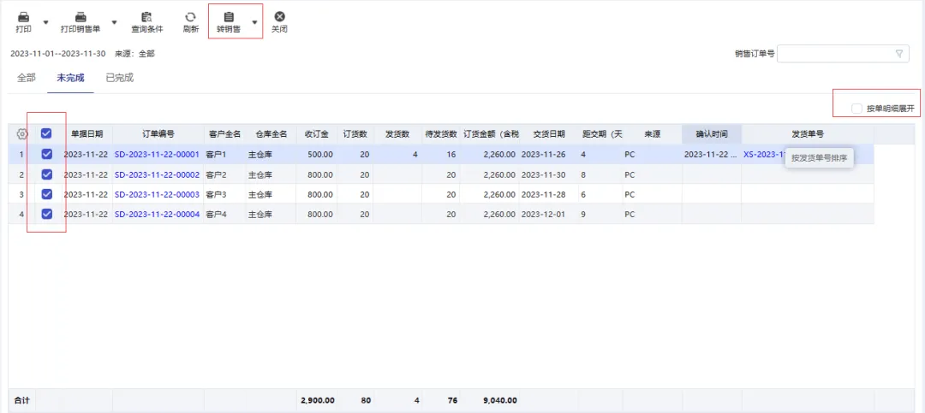Open order link SD-2023-11-22-00002

(157, 174)
